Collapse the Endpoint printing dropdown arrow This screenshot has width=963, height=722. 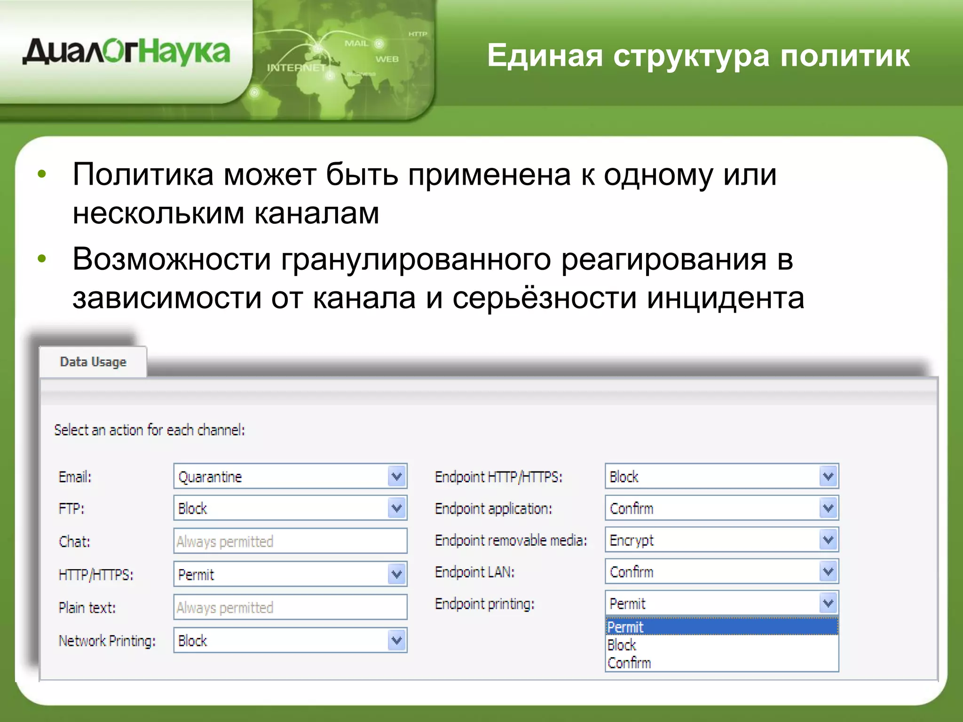(829, 603)
